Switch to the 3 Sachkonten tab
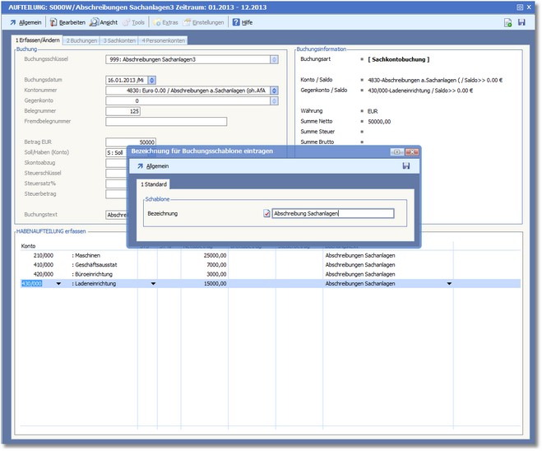This screenshot has height=451, width=542. click(x=118, y=40)
